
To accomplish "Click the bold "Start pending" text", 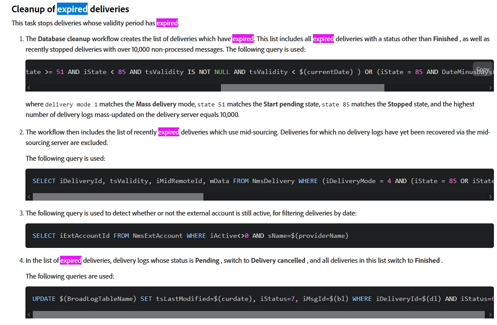I will click(284, 104).
